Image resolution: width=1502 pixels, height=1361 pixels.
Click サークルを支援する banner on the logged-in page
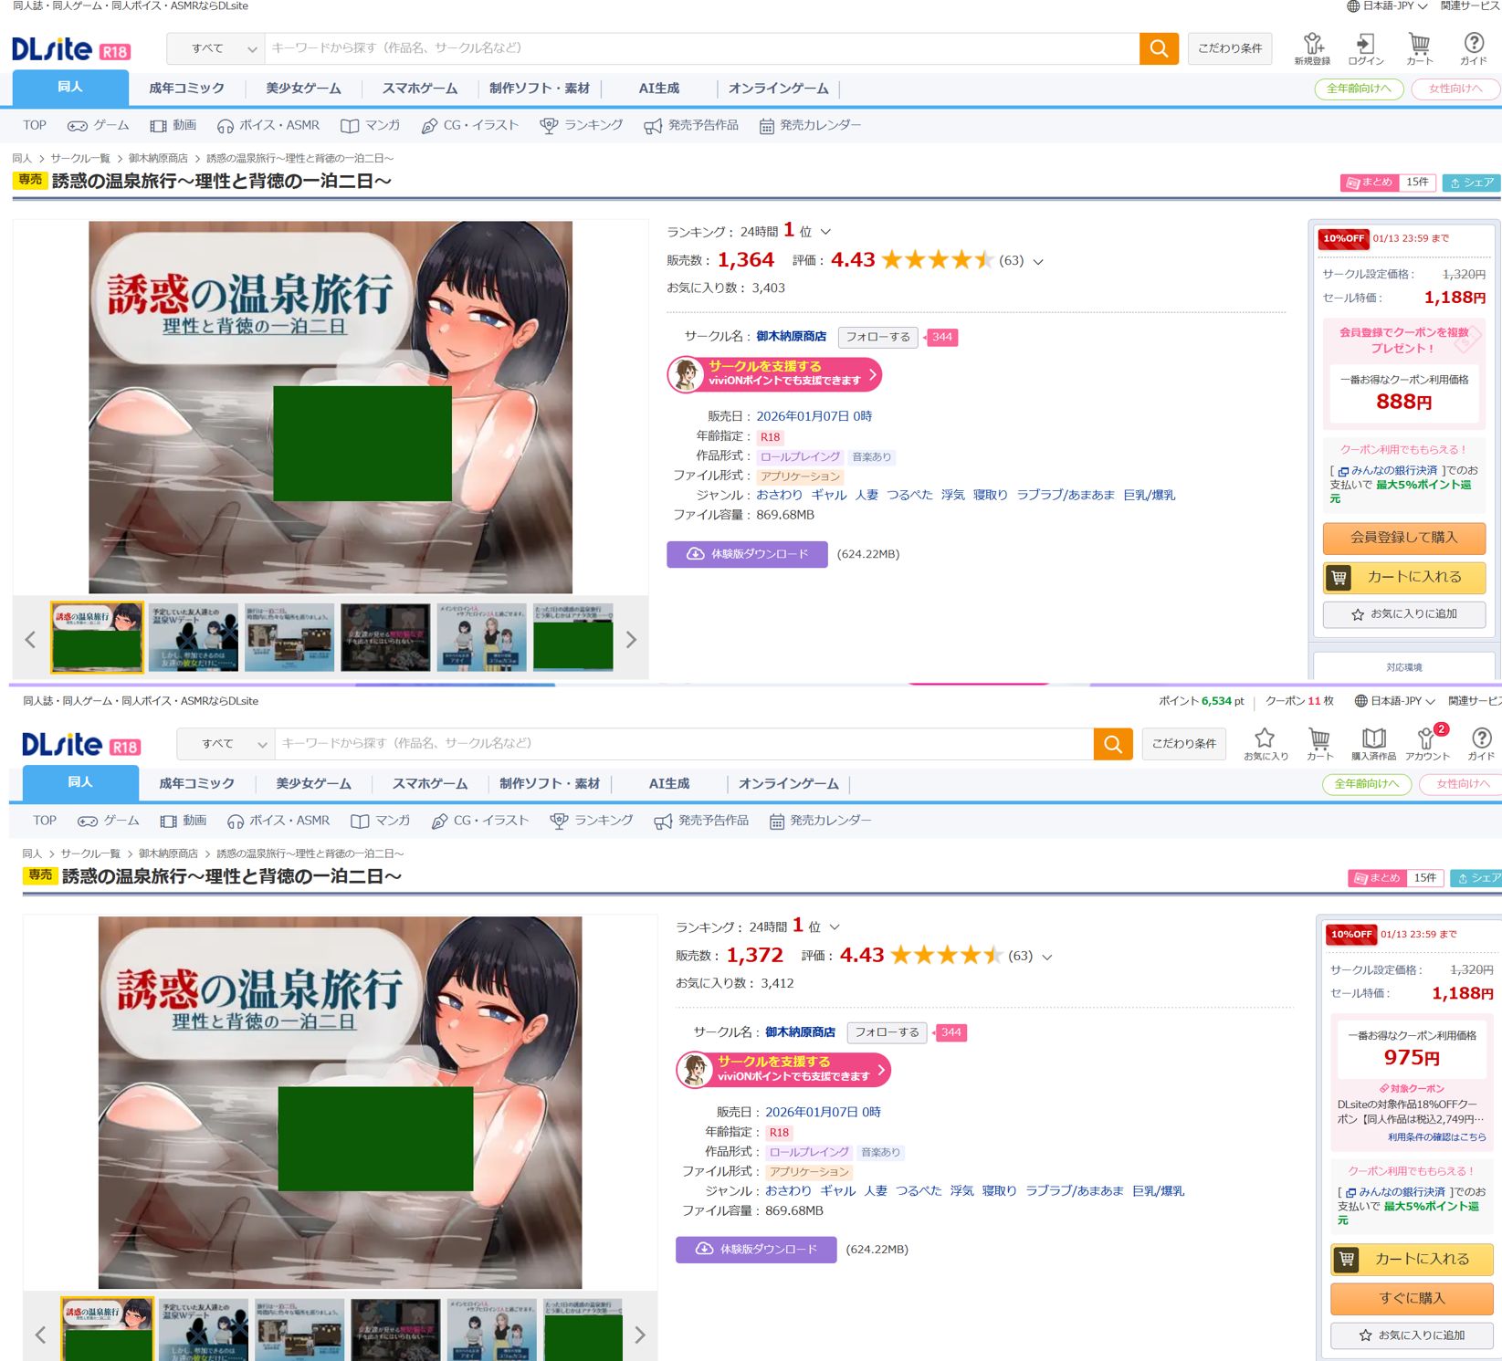[x=783, y=1070]
